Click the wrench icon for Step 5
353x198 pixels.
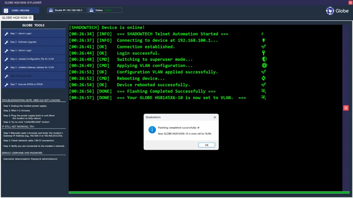[x=7, y=67]
